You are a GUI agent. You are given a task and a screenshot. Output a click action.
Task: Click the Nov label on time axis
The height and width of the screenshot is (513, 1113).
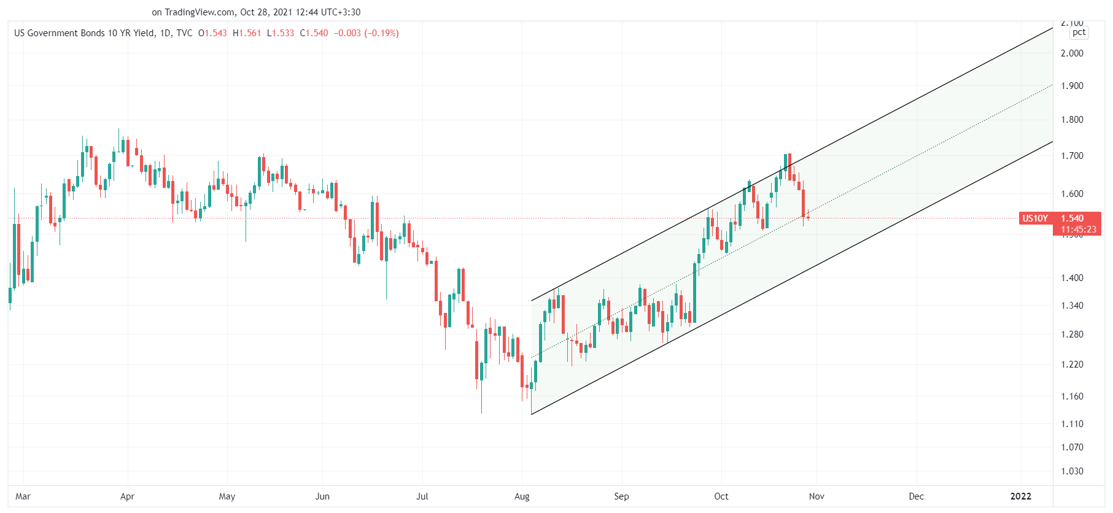click(816, 496)
